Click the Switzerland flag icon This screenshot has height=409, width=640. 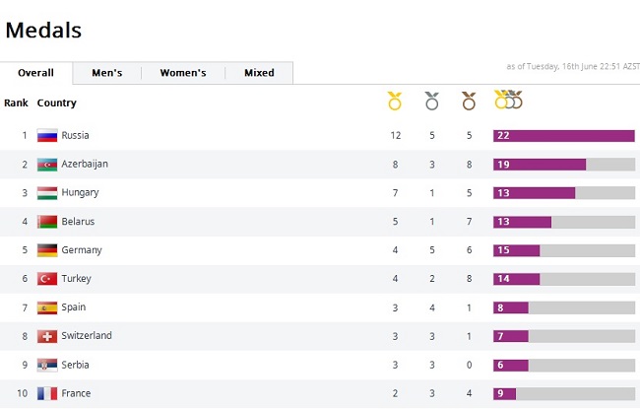pos(47,336)
